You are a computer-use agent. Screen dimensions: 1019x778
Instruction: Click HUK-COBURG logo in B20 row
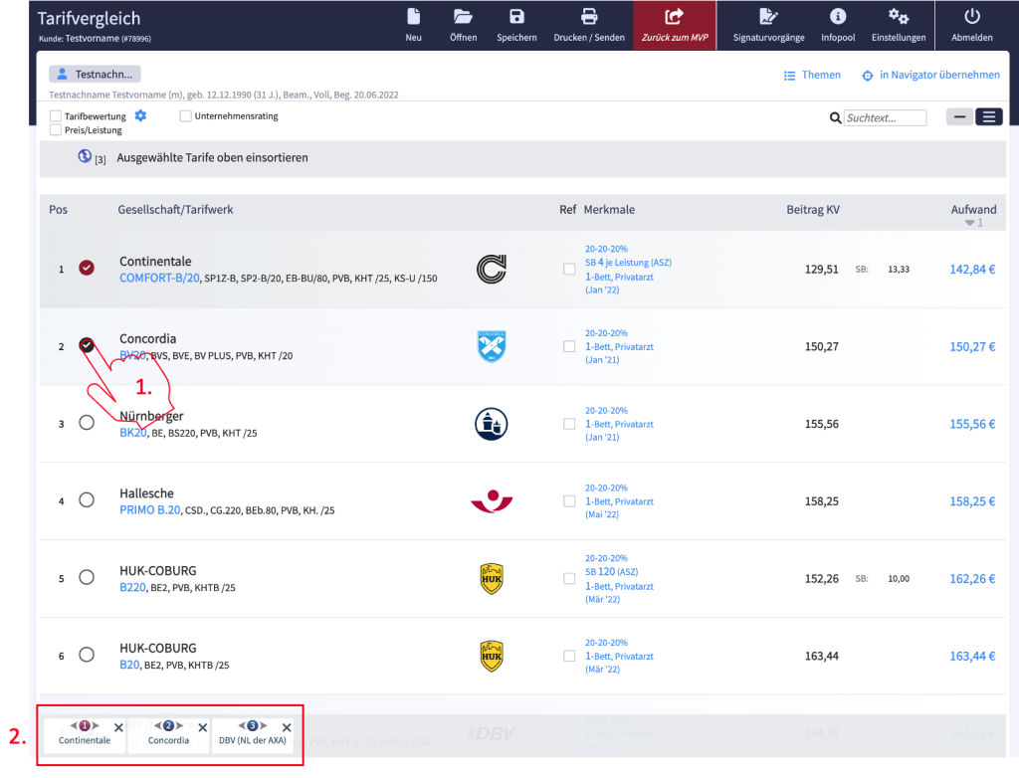pos(492,656)
